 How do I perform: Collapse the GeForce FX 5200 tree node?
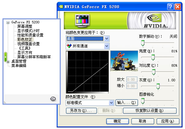tap(8, 22)
